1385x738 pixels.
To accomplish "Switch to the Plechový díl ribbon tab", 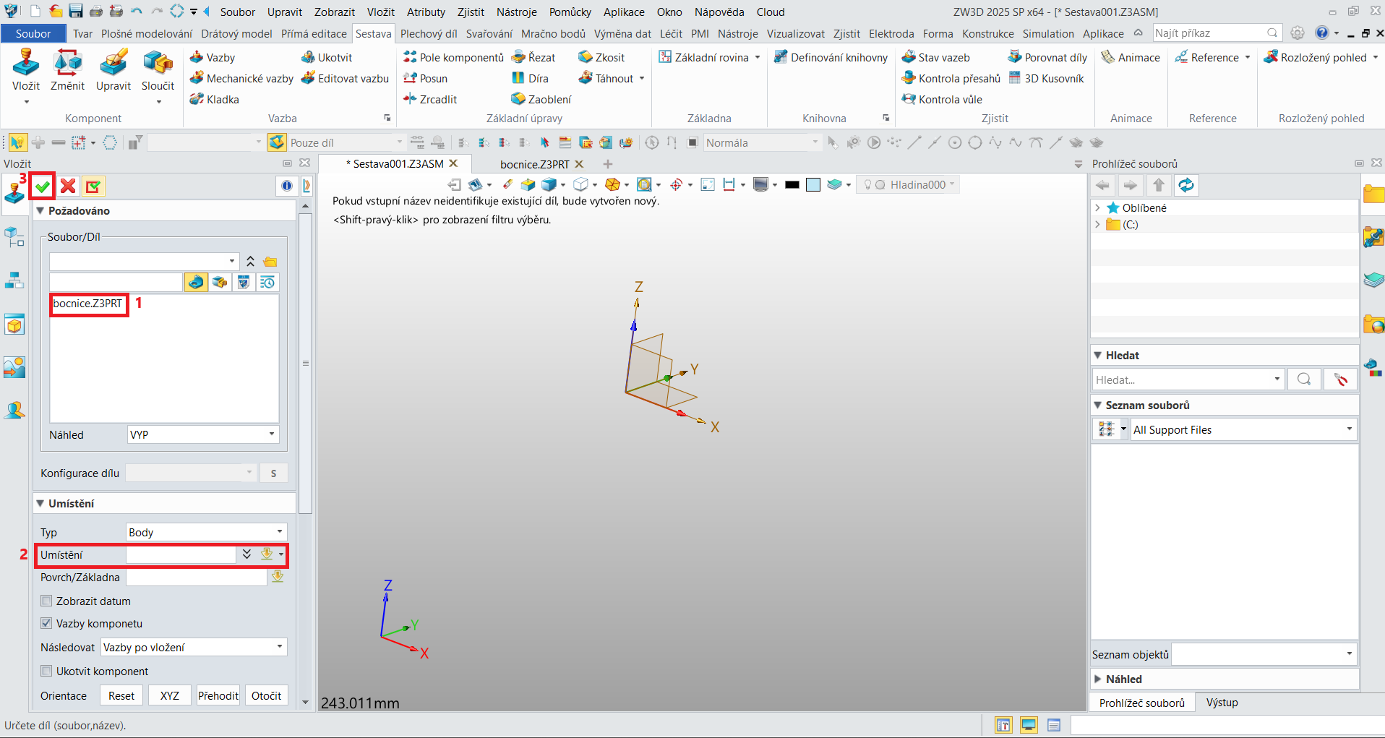I will pos(428,33).
